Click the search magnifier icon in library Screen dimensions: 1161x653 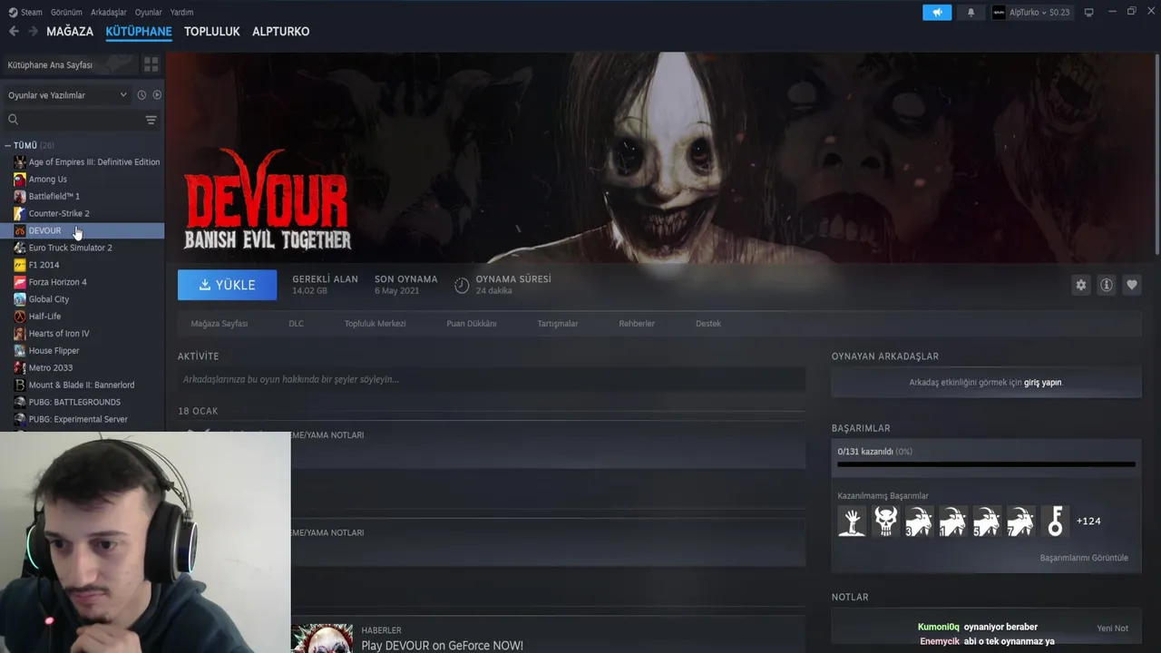tap(13, 120)
